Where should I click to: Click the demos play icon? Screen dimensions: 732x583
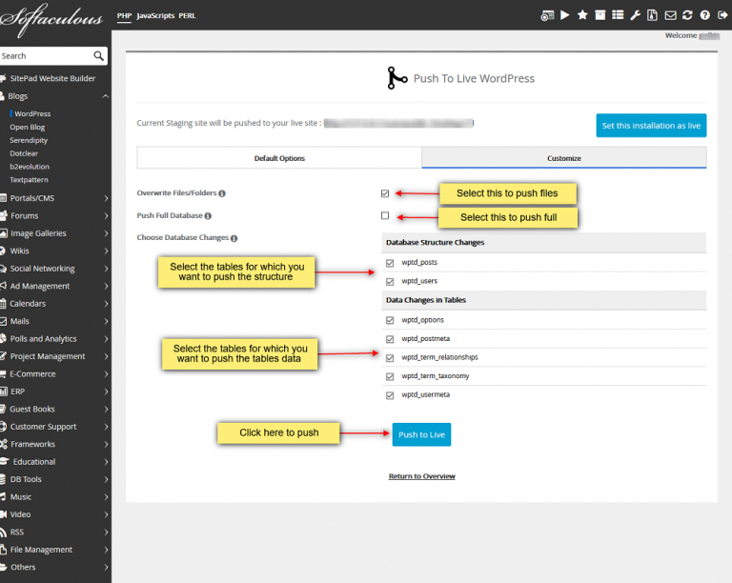(565, 15)
